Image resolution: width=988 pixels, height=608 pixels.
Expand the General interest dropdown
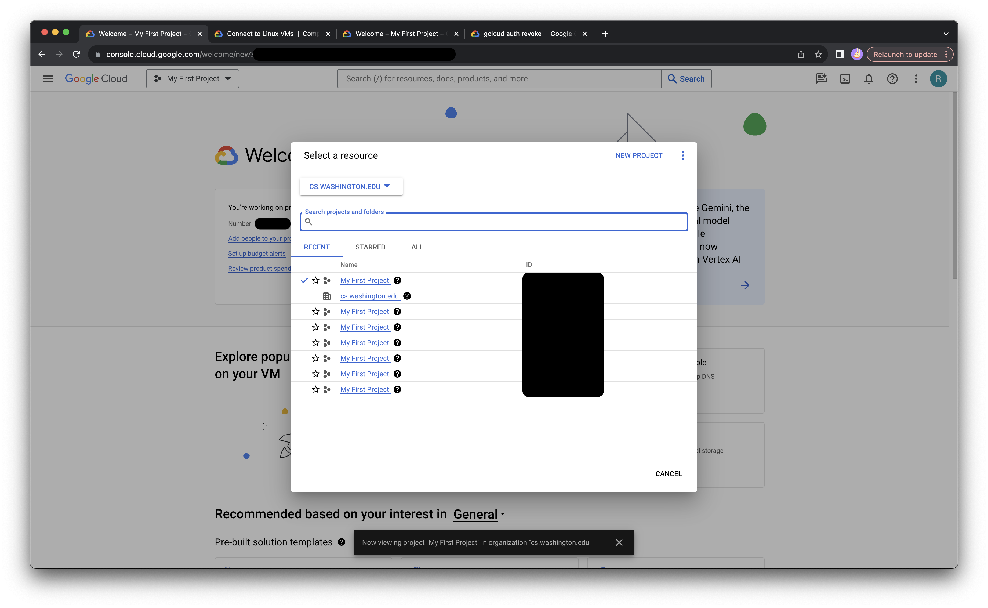click(478, 514)
